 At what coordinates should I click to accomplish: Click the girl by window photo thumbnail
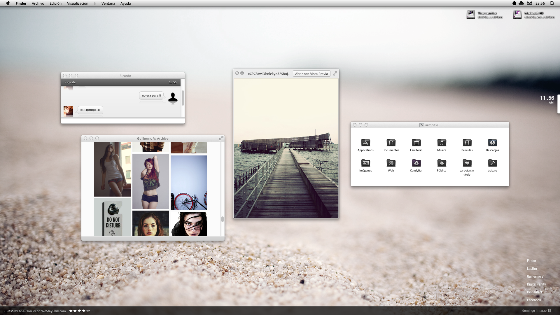tap(112, 169)
